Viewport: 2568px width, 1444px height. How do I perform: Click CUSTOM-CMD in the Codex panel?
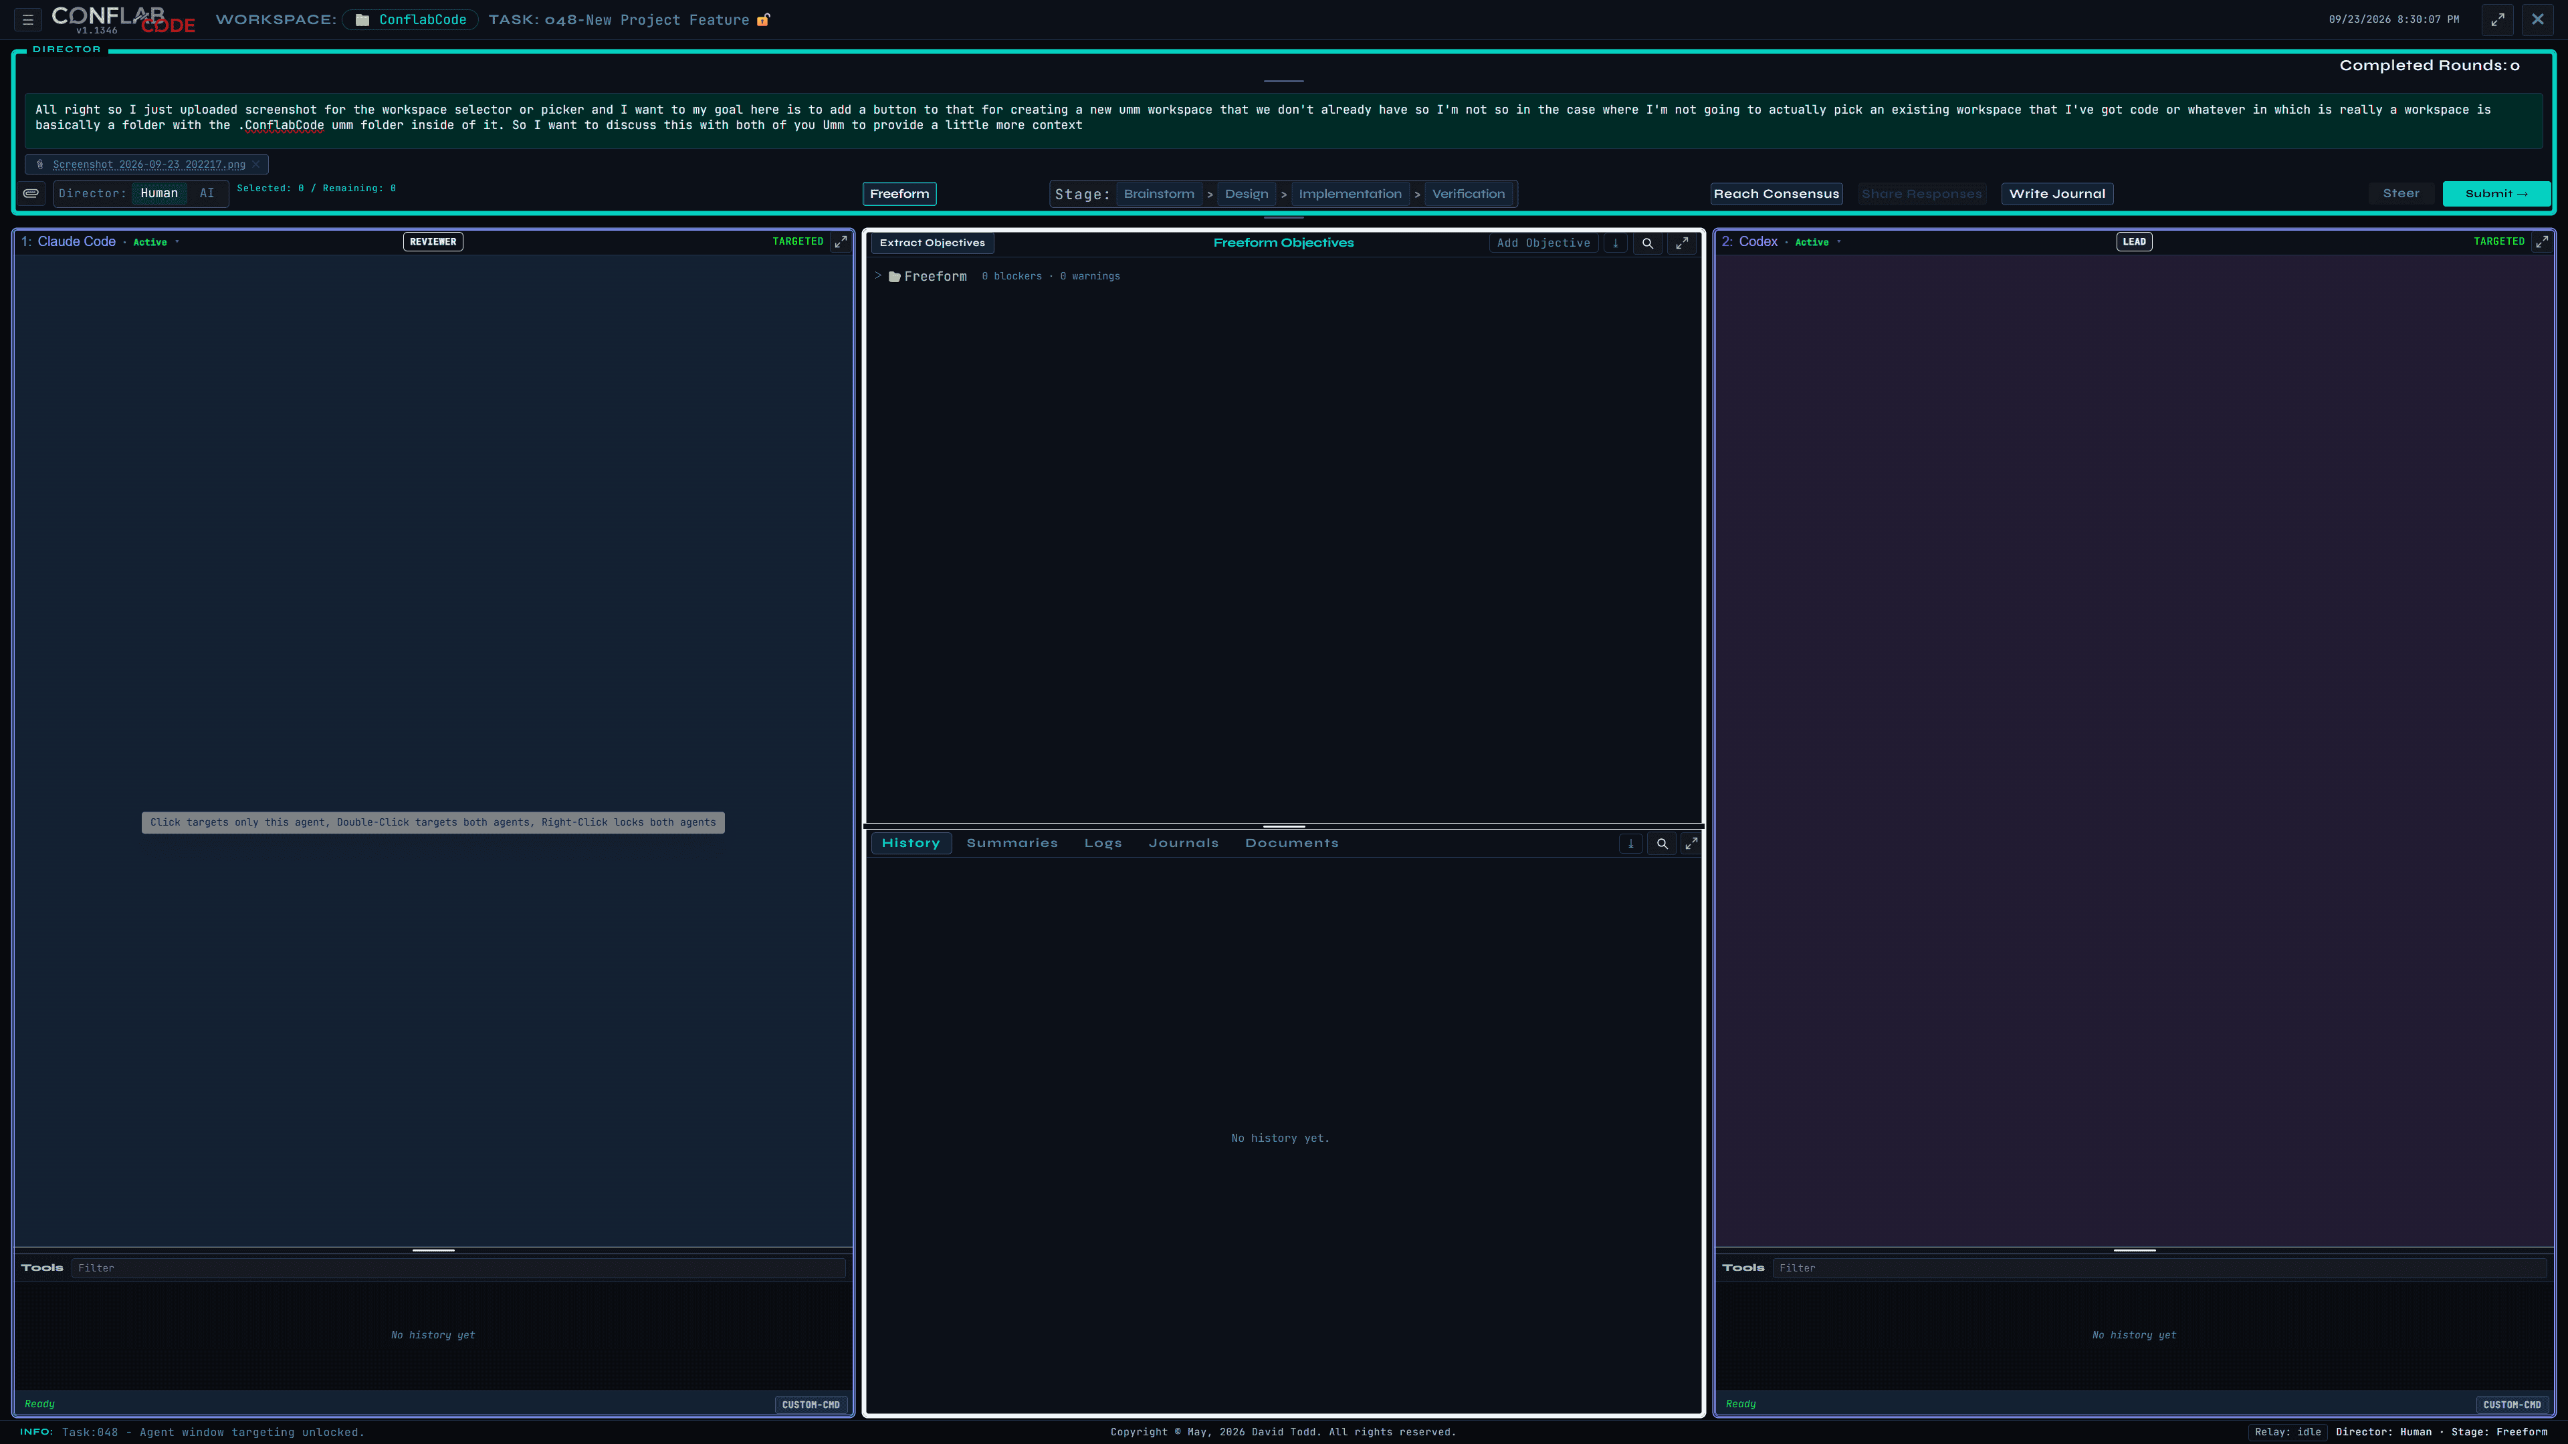(2511, 1405)
